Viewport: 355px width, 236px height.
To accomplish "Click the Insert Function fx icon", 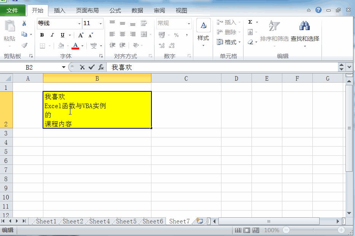I will pyautogui.click(x=101, y=67).
